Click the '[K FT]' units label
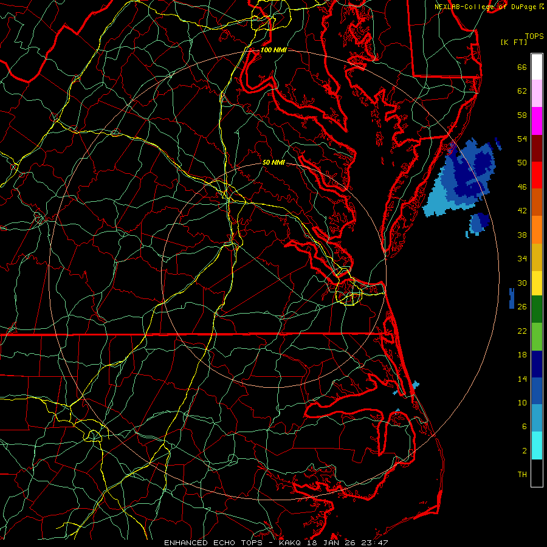The image size is (547, 547). pyautogui.click(x=514, y=42)
